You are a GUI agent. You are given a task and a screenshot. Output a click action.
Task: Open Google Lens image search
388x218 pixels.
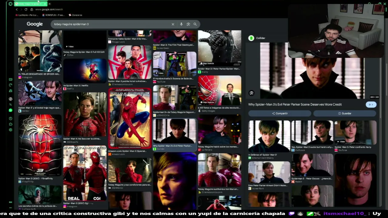(188, 24)
